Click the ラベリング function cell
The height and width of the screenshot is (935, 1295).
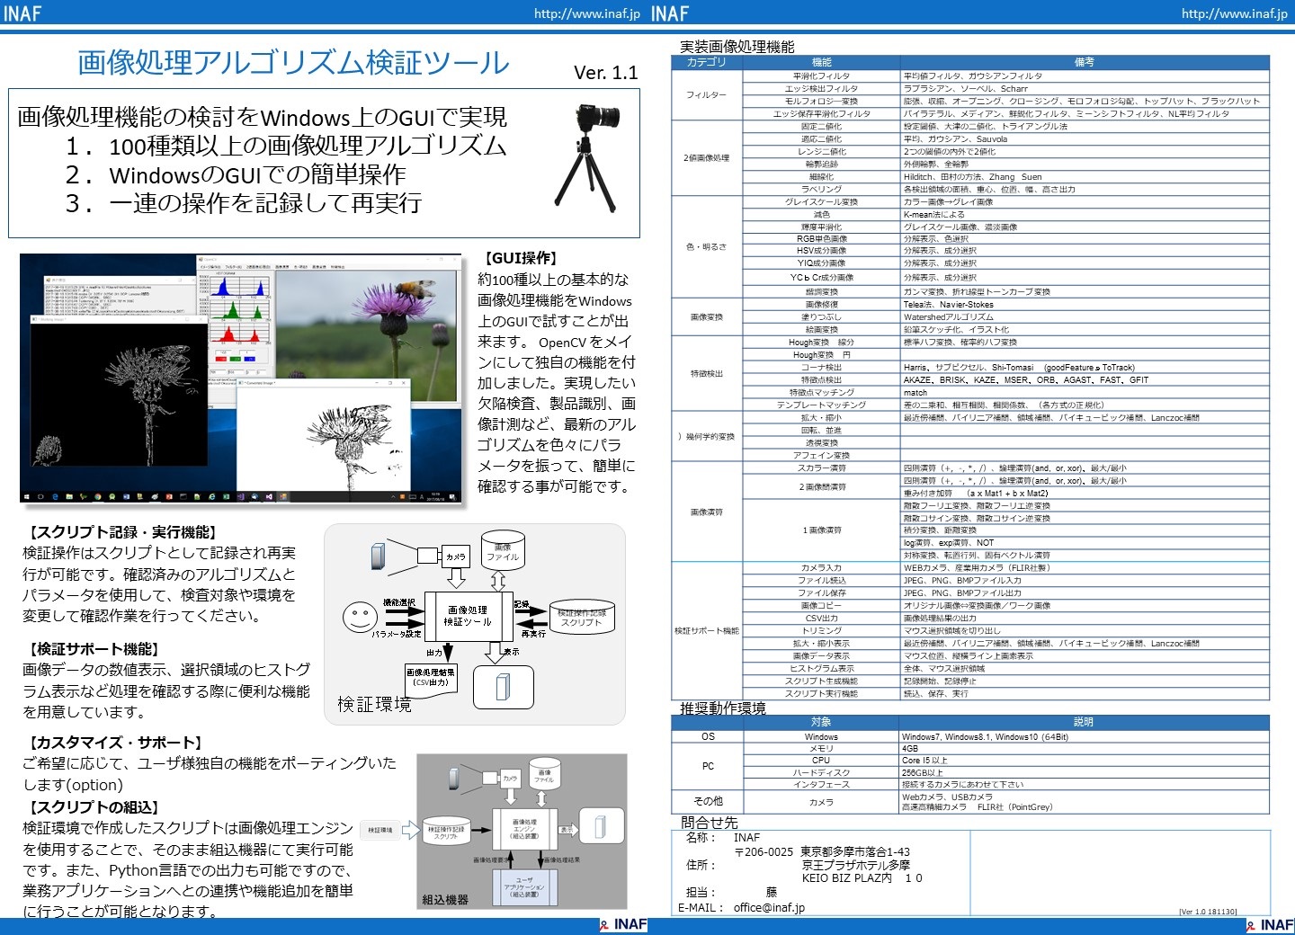tap(821, 189)
